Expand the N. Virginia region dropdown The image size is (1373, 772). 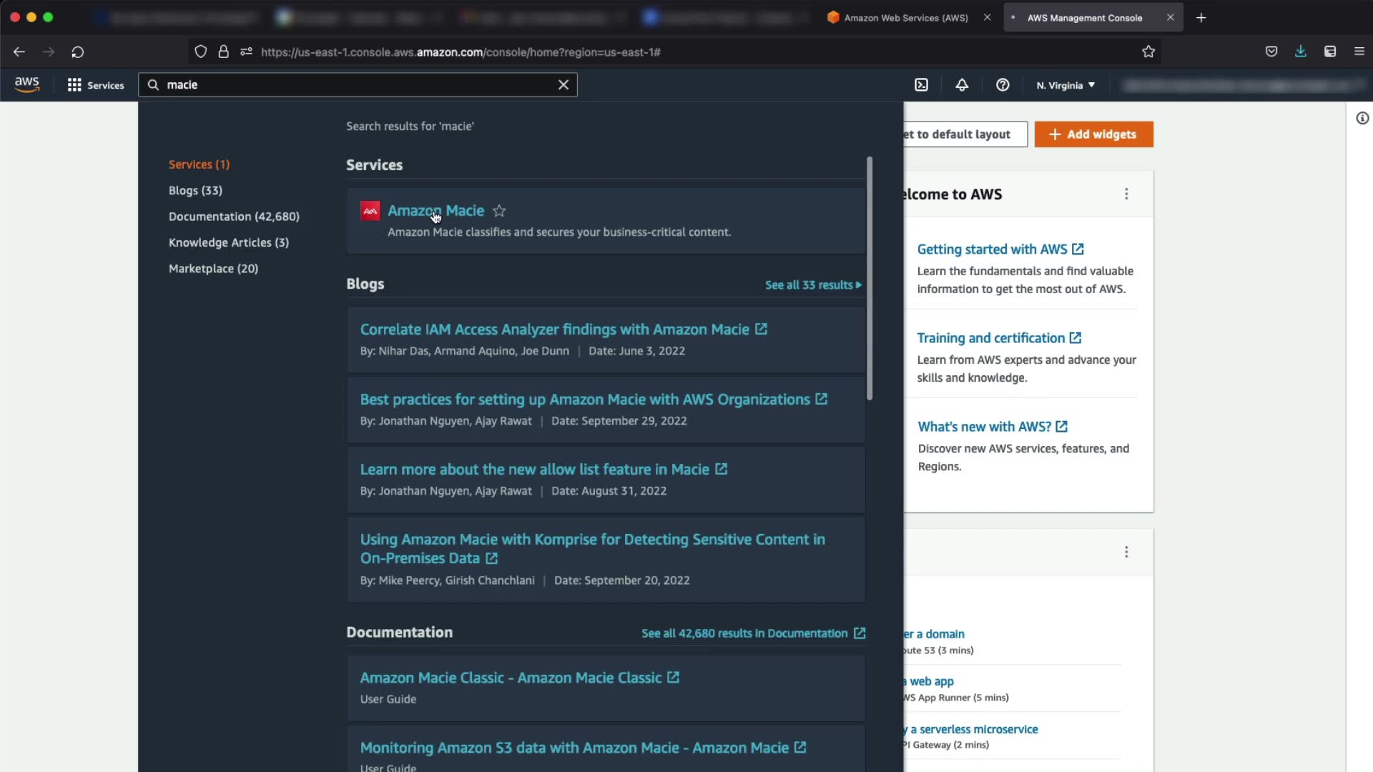[x=1066, y=85]
